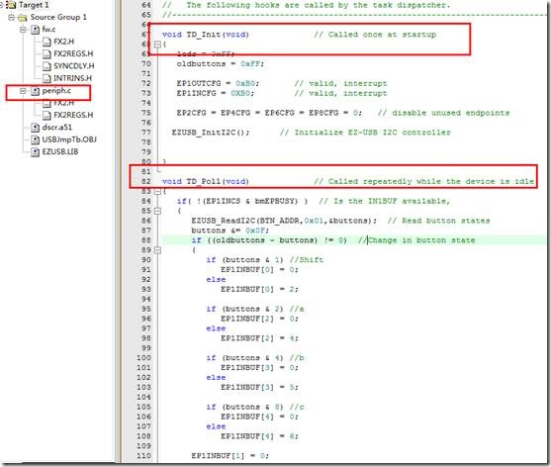
Task: Fold the TD_Poll function body at line 83
Action: (x=157, y=192)
